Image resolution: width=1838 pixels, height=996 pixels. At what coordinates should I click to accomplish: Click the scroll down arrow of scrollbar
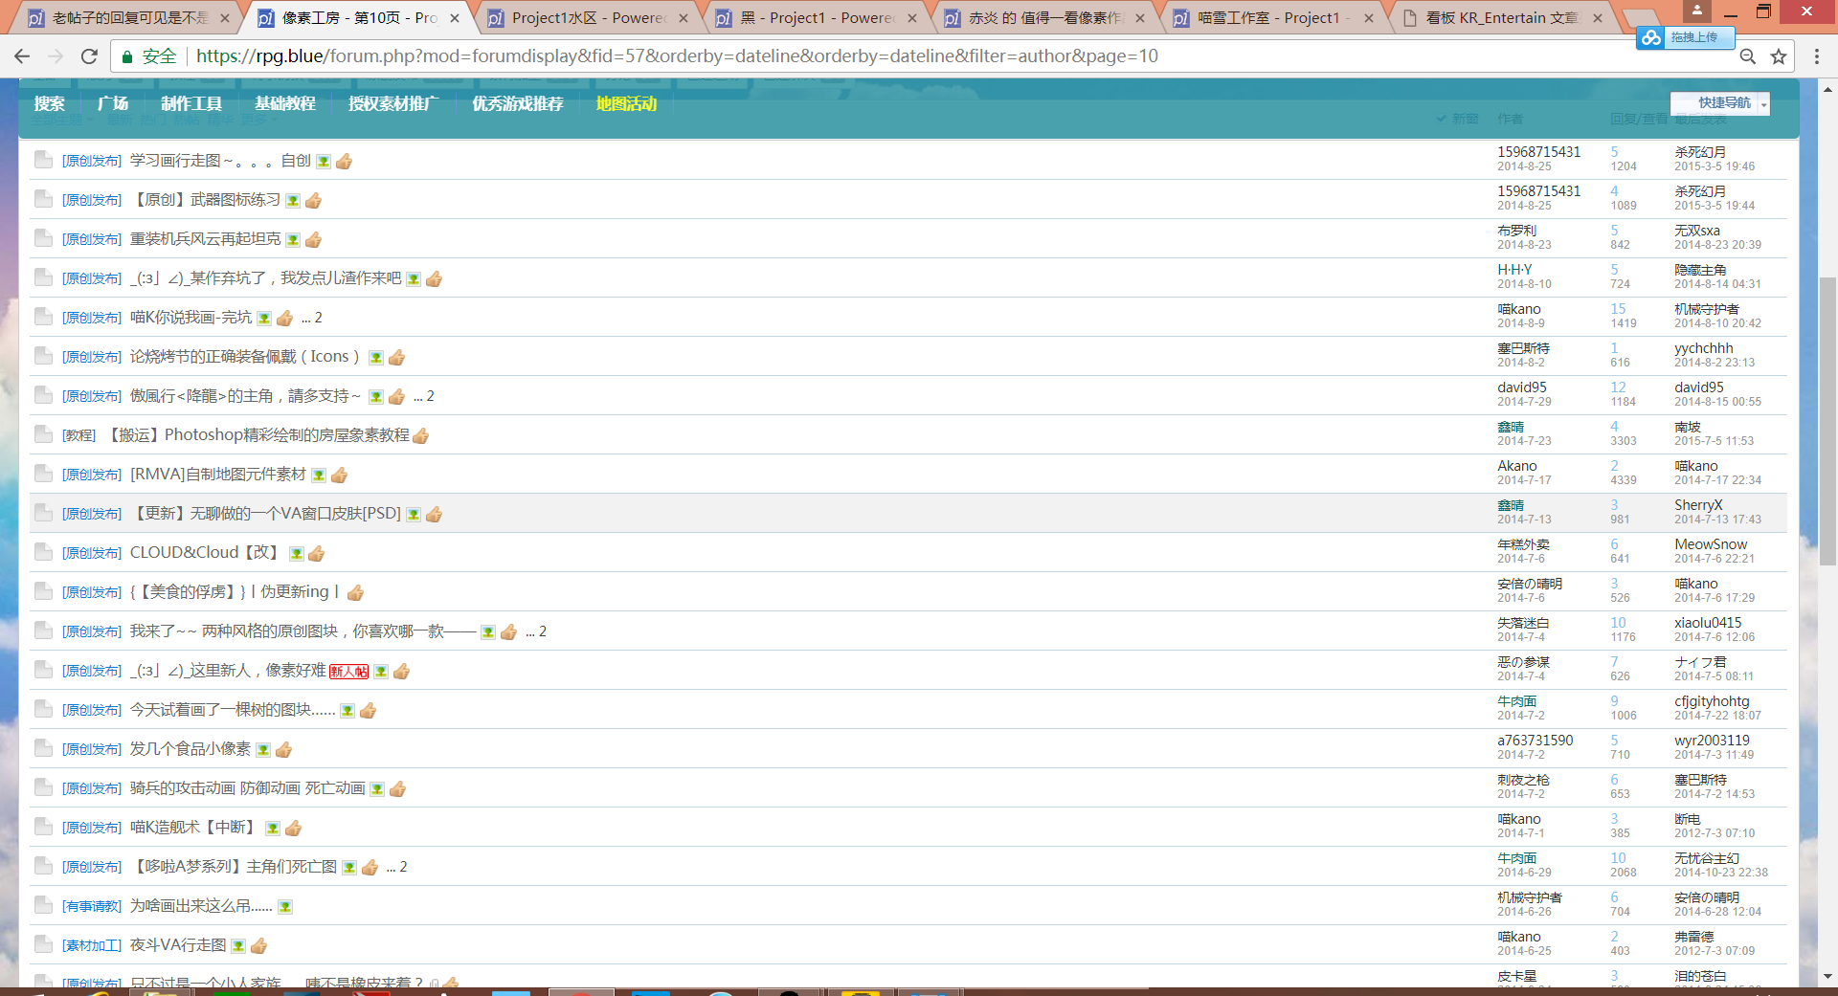[x=1827, y=977]
